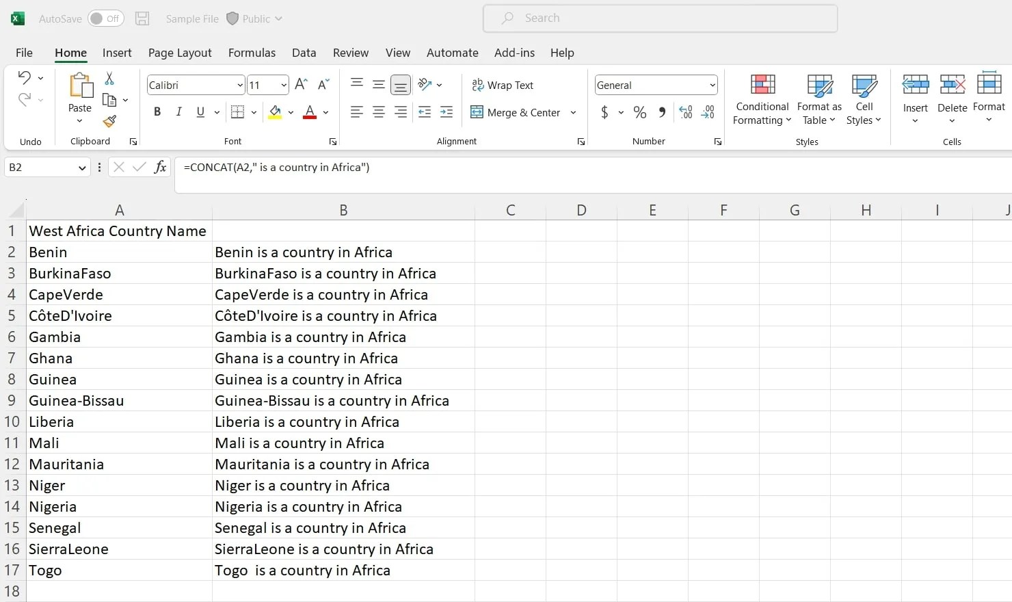Expand the Name Box dropdown arrow

82,168
